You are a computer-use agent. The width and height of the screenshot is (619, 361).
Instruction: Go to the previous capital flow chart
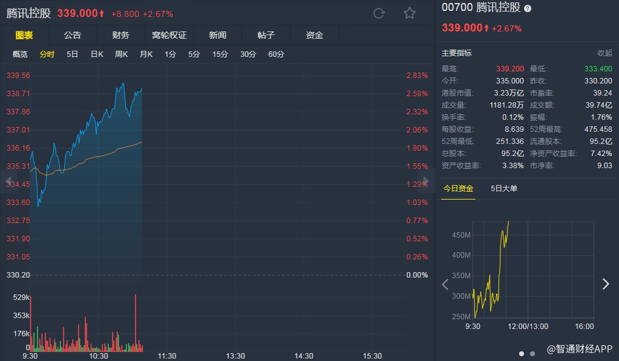(x=445, y=284)
